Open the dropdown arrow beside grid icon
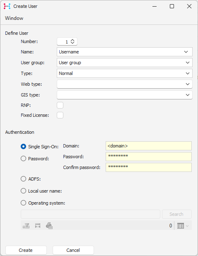This screenshot has height=256, width=198. [187, 226]
